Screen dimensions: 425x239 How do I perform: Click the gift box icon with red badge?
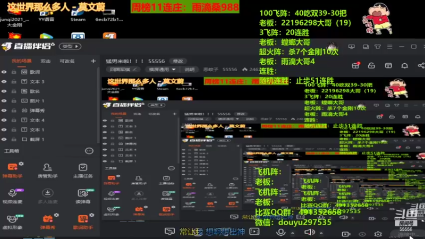355,65
